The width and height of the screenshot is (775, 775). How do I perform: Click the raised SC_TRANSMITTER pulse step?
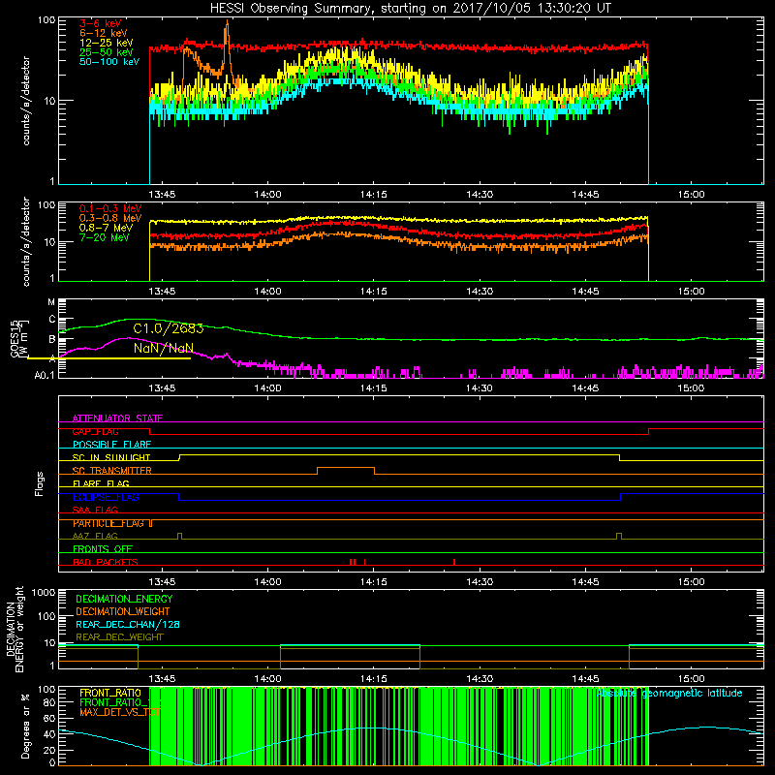point(346,468)
